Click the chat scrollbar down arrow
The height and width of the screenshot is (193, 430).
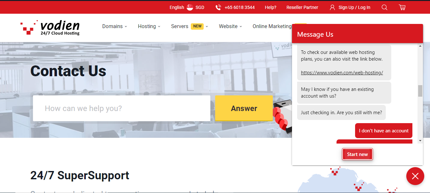point(420,140)
